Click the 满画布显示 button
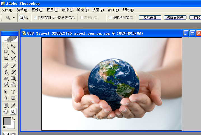 click(x=175, y=18)
